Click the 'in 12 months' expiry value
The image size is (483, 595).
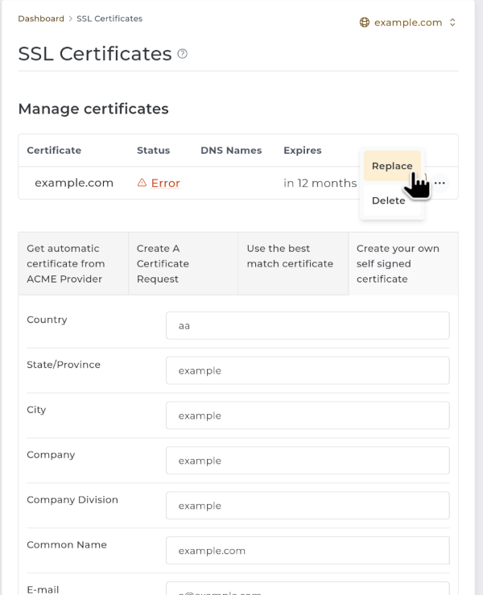coord(320,183)
